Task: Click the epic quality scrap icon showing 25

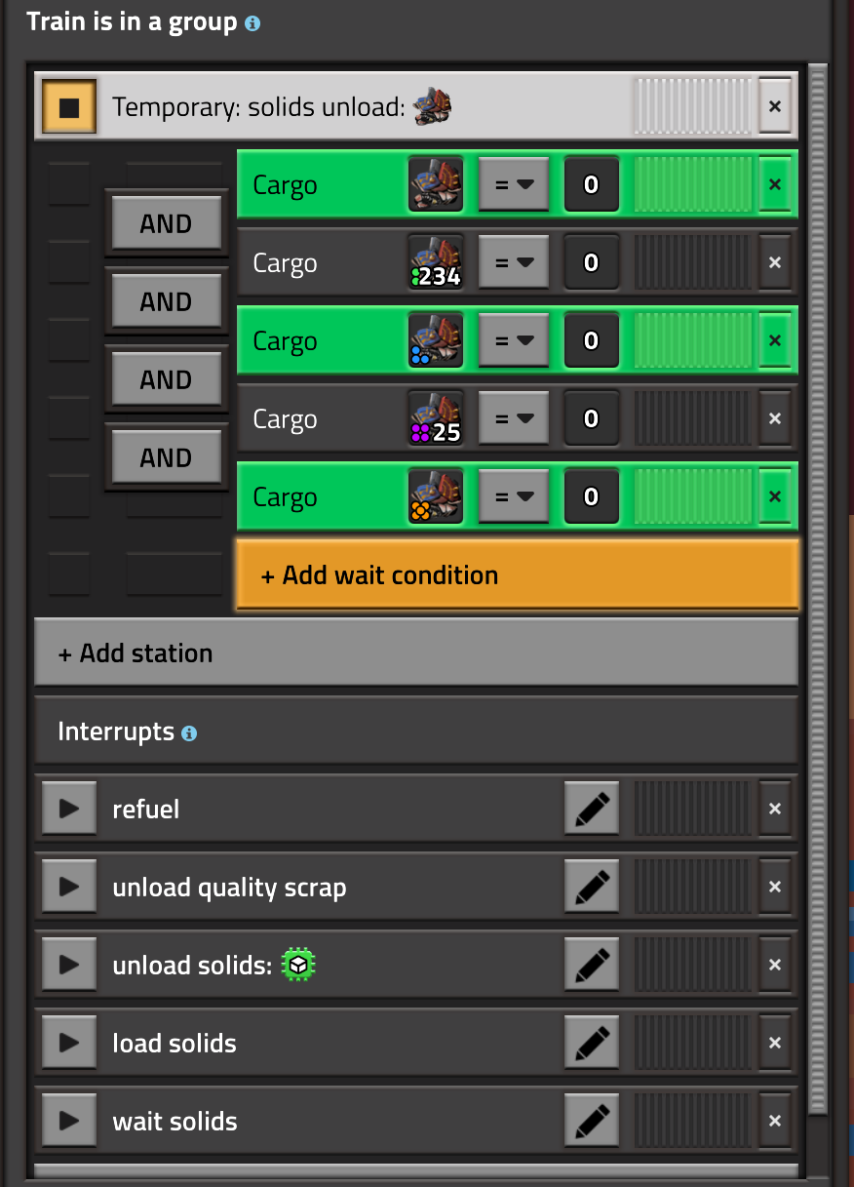Action: [x=435, y=417]
